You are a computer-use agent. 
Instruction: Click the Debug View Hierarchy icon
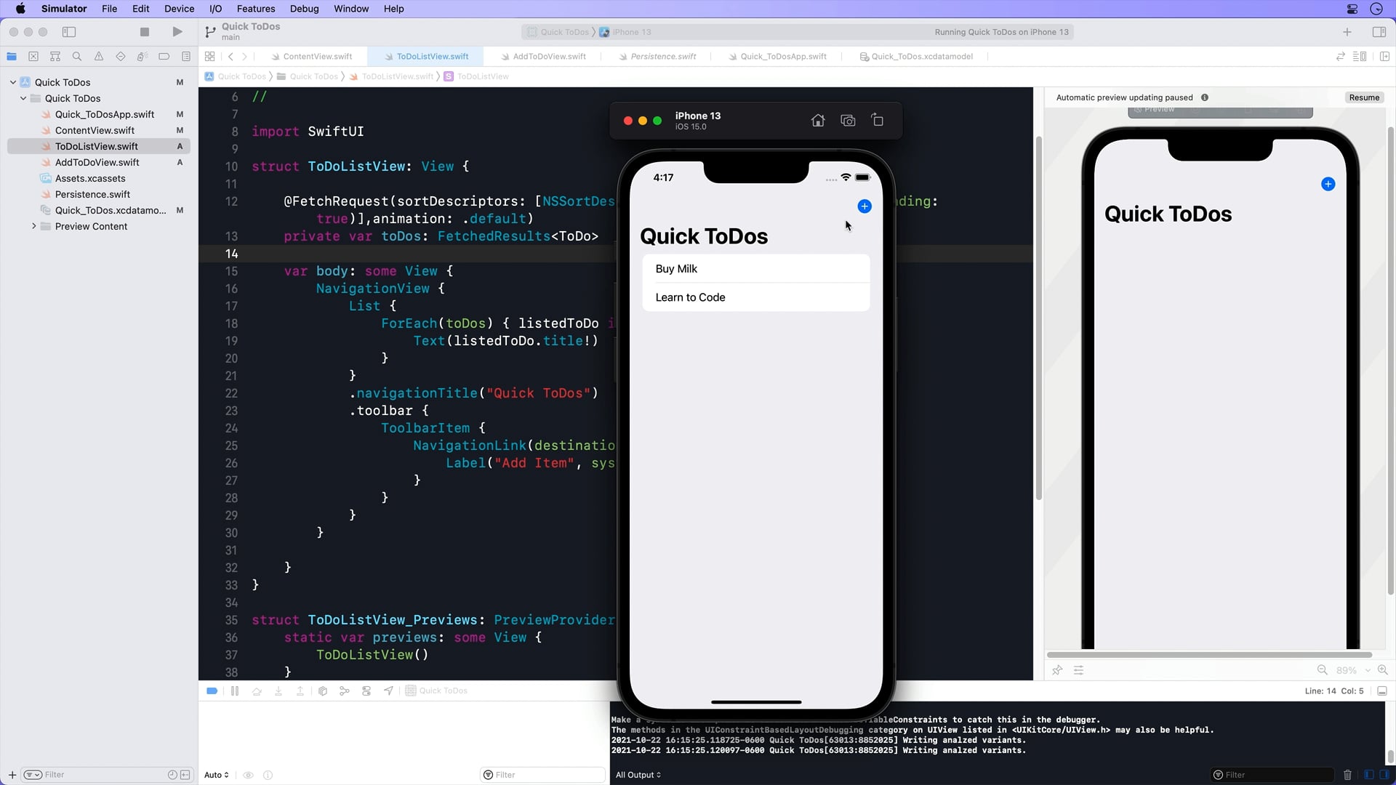(x=323, y=691)
